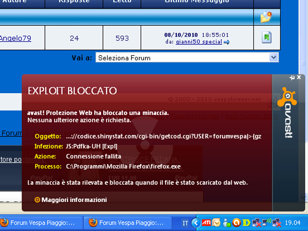The width and height of the screenshot is (308, 231).
Task: Open Maggiori informazioni in avast! alert
Action: 74,200
